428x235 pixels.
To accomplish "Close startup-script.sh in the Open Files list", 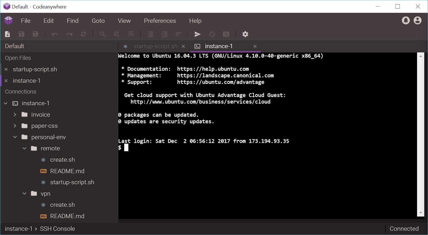I will click(6, 70).
